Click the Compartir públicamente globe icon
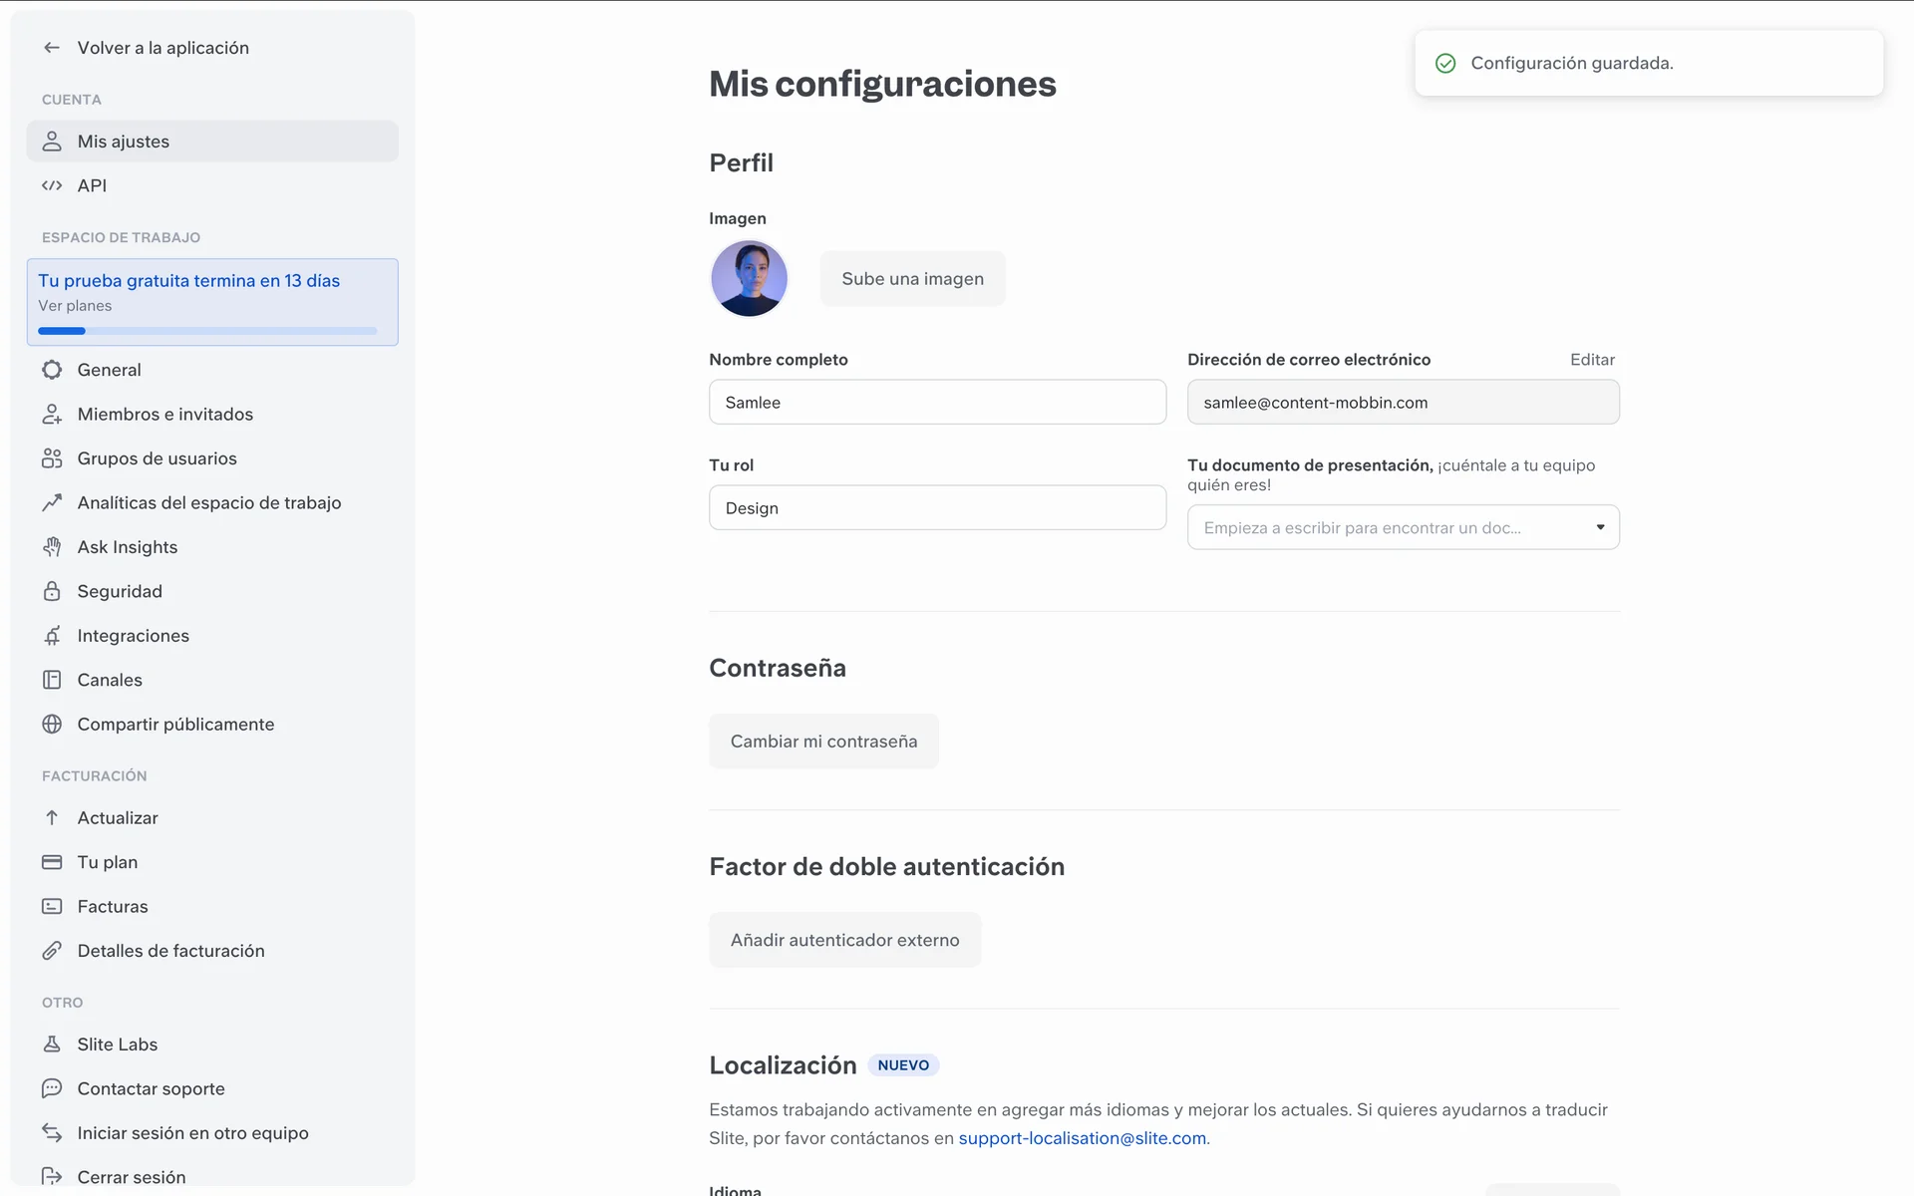 point(52,725)
